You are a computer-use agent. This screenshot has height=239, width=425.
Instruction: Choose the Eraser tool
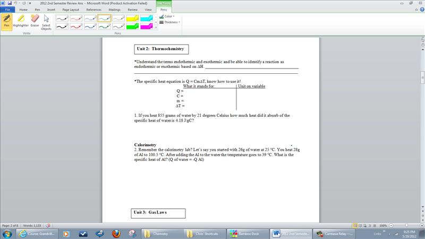point(35,21)
